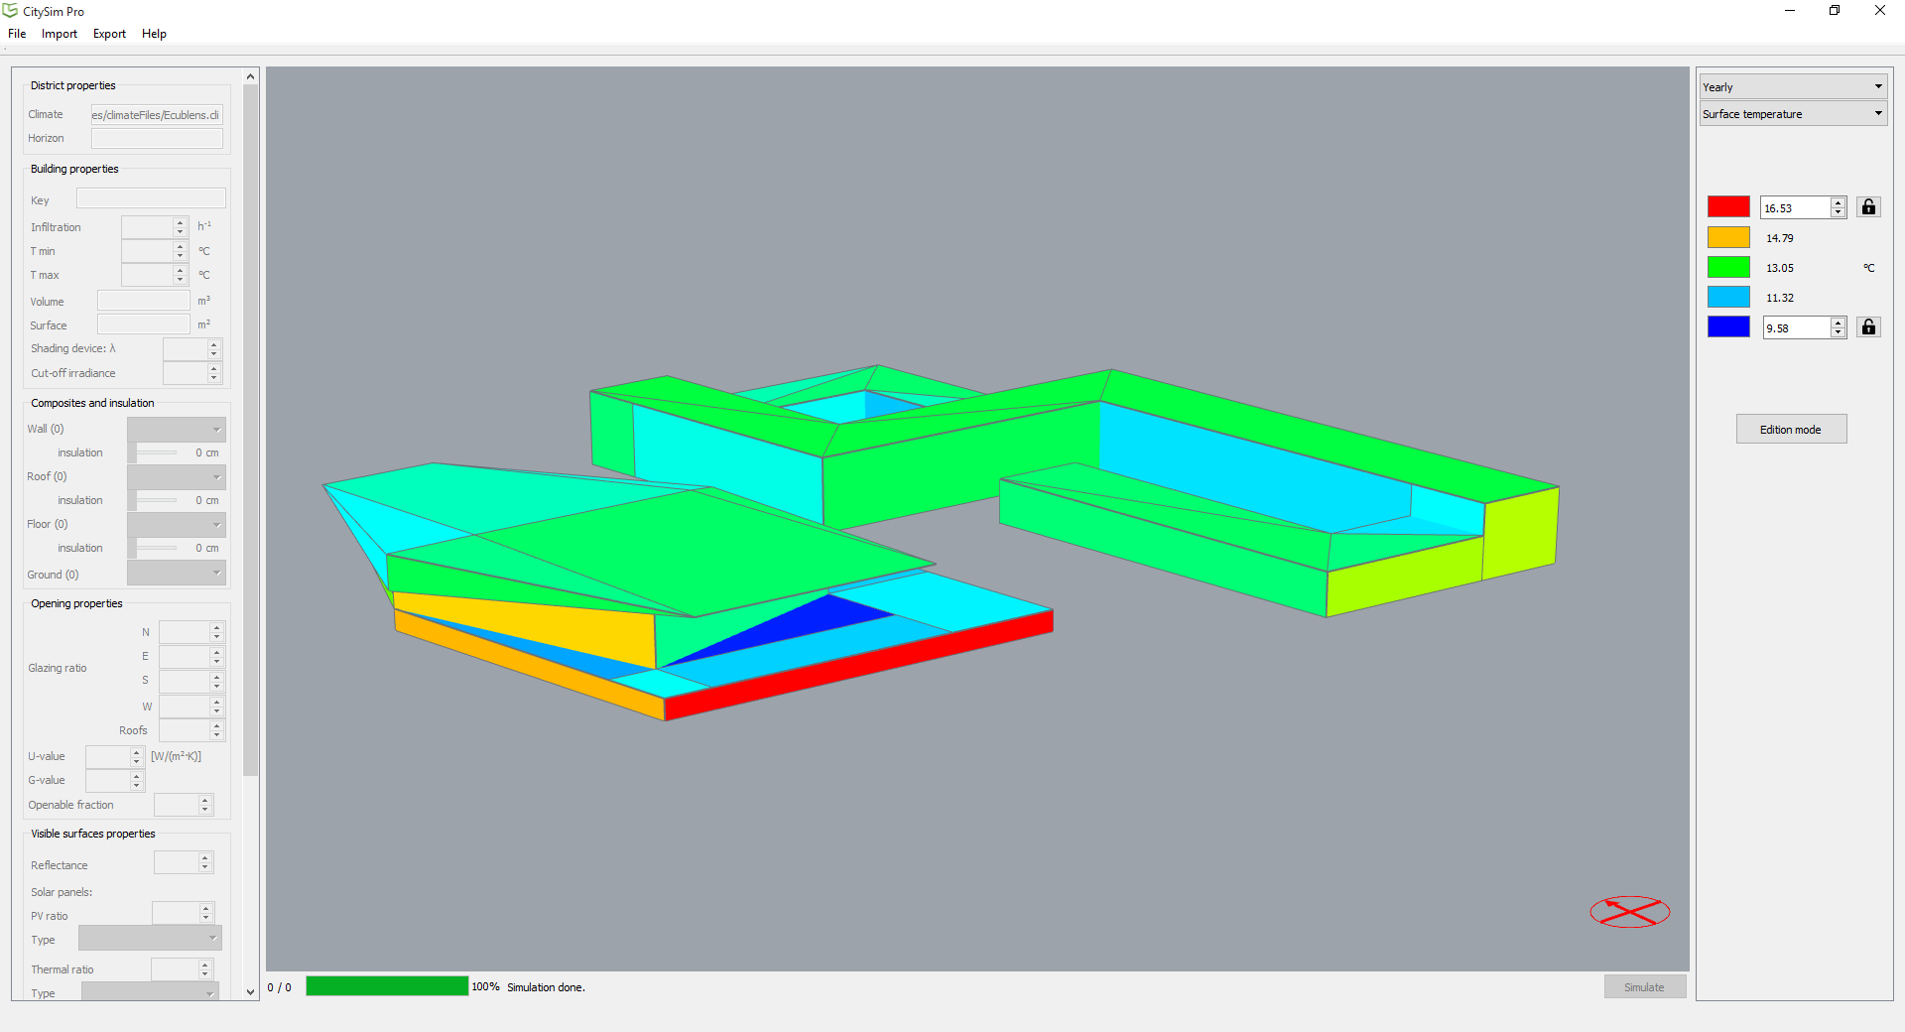This screenshot has width=1905, height=1032.
Task: Open the File menu
Action: click(x=17, y=34)
